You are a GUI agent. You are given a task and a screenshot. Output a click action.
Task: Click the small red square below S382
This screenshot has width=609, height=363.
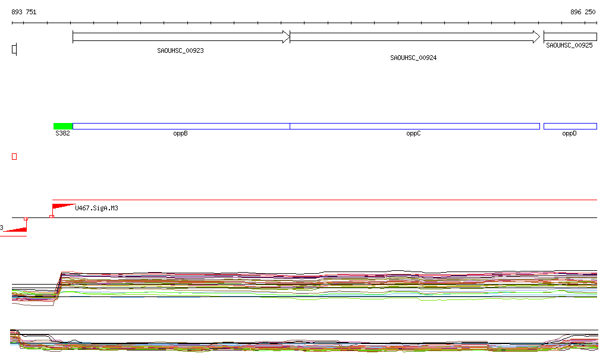tap(14, 156)
